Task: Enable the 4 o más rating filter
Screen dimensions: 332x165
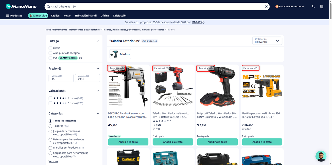Action: tap(50, 98)
